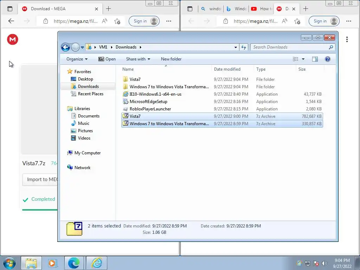Open settings menu in left Edge window

tap(169, 21)
